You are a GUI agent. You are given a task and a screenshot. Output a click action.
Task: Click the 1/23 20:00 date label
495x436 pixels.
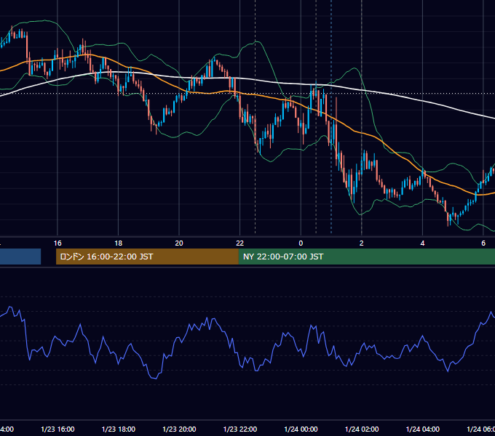[179, 429]
